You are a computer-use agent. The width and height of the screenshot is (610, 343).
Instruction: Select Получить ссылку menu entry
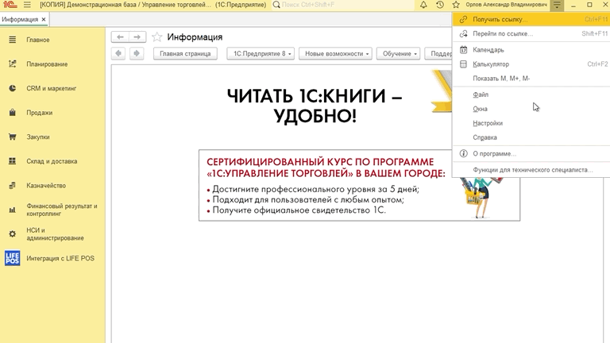click(531, 19)
